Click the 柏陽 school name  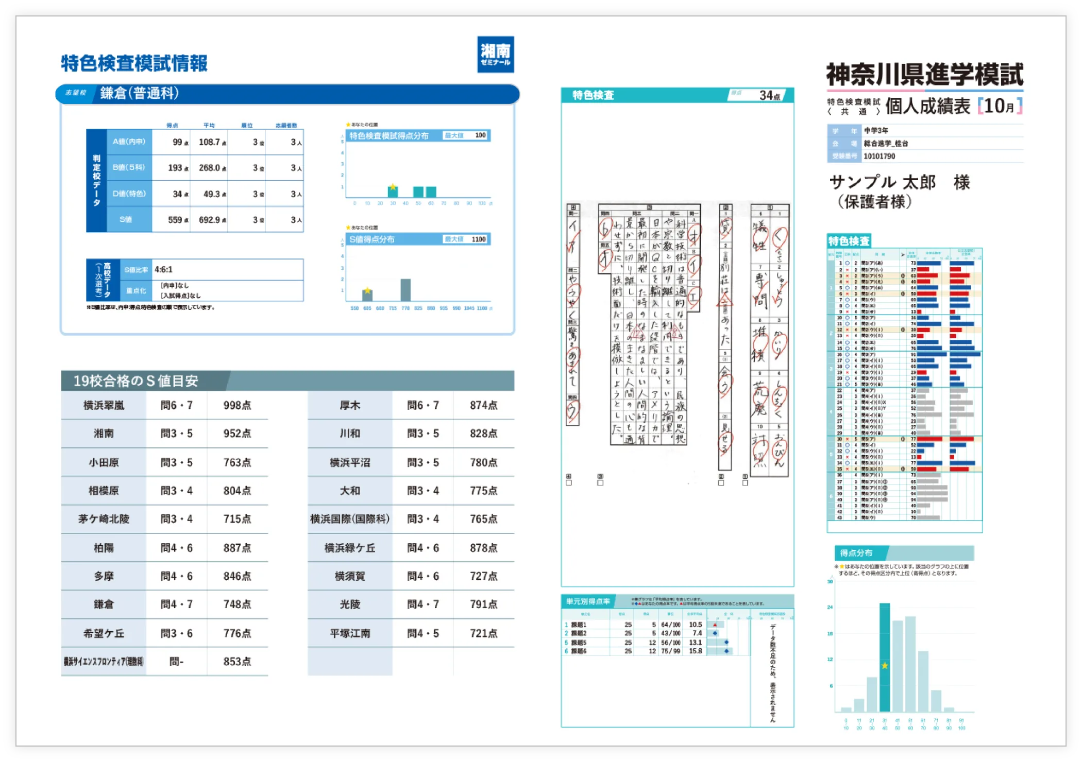point(104,548)
